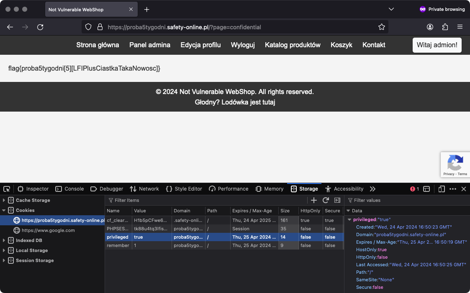Open the application hamburger menu
Viewport: 470px width, 293px height.
[x=460, y=27]
